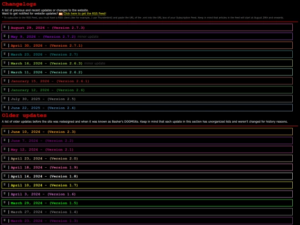300x225 pixels.
Task: Click 'May 12, 2024 - (Version 2.1)' title
Action: point(42,149)
